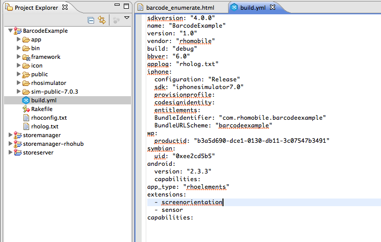Click the rholog.txt file icon
The image size is (381, 242).
(26, 126)
